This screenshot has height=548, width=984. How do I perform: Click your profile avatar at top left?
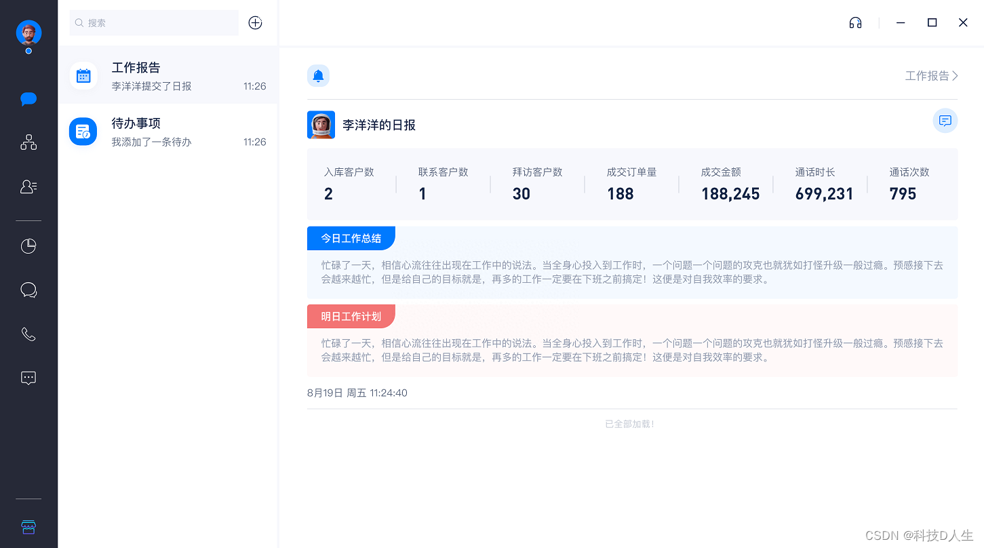(28, 33)
